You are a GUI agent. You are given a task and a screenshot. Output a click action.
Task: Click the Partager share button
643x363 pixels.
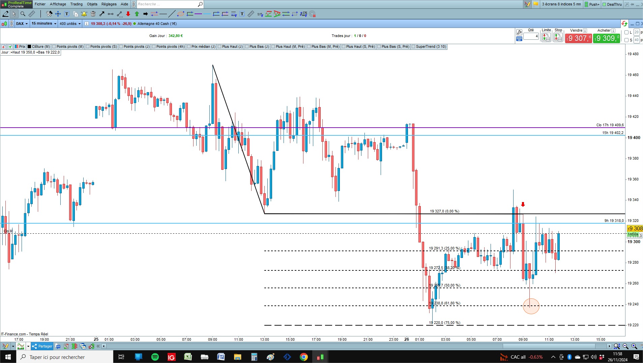click(42, 346)
